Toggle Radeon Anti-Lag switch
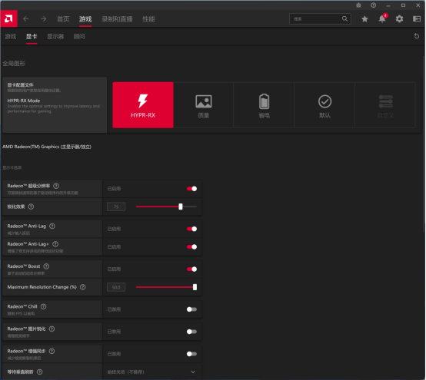The height and width of the screenshot is (380, 426). (191, 229)
